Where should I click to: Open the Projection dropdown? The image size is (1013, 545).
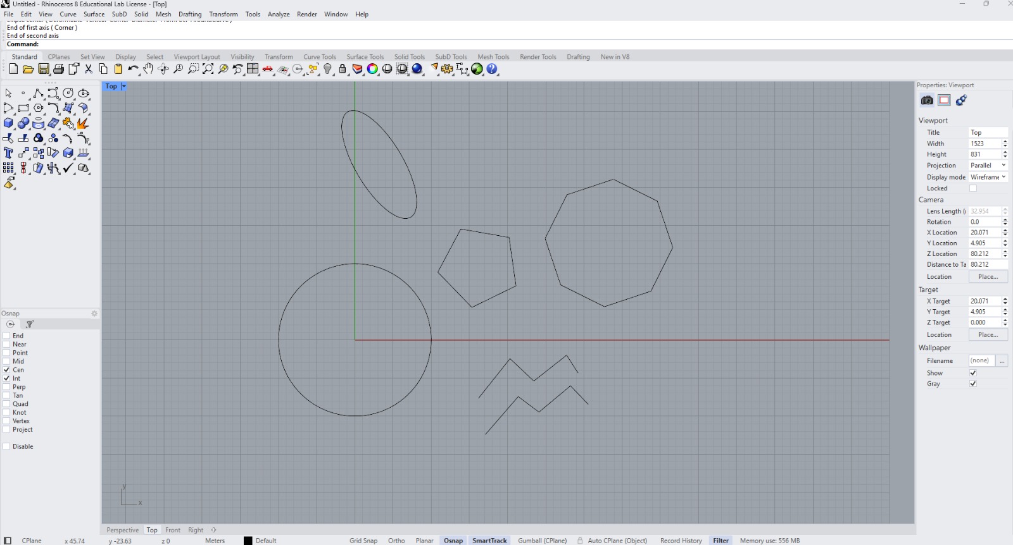pos(988,166)
